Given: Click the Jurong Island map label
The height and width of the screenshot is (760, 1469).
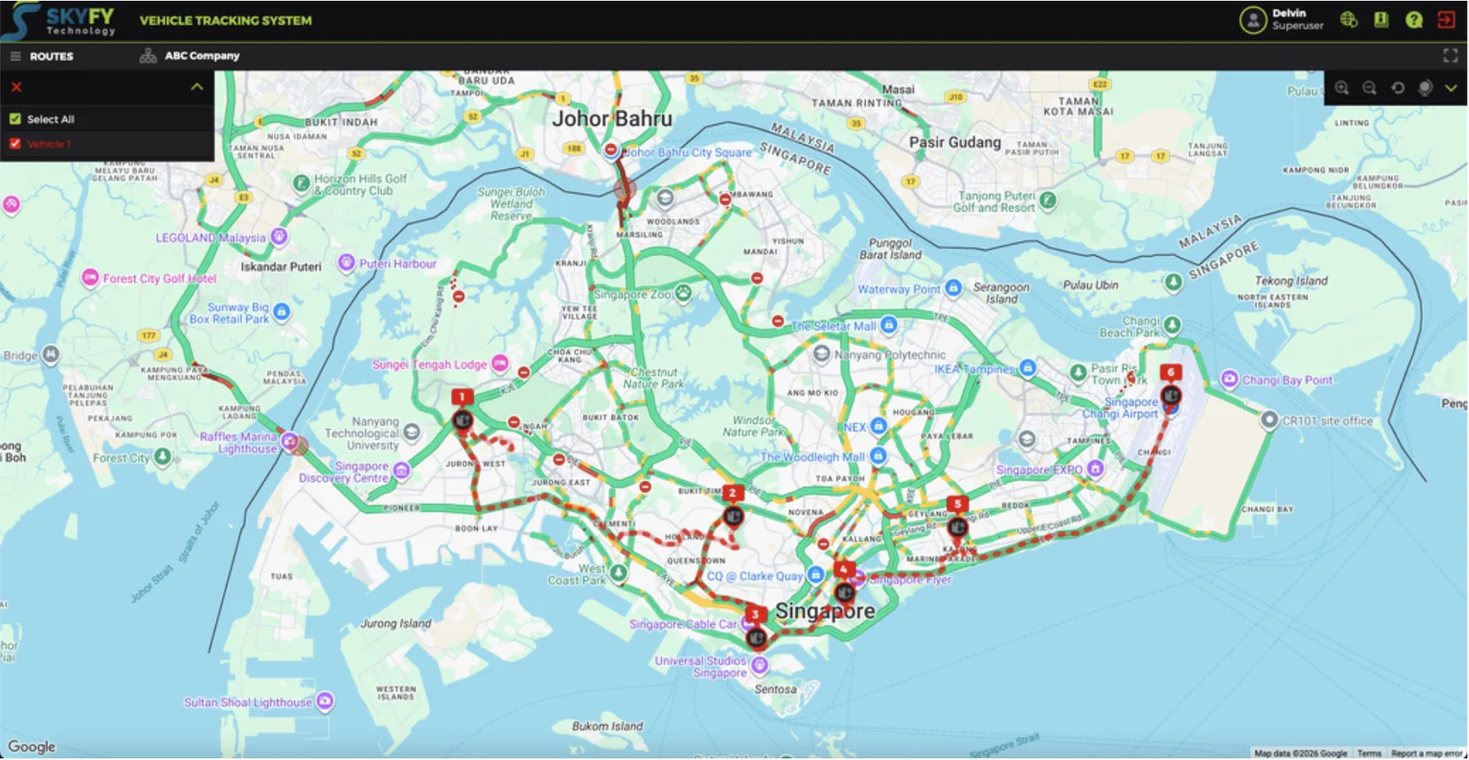Looking at the screenshot, I should click(395, 623).
